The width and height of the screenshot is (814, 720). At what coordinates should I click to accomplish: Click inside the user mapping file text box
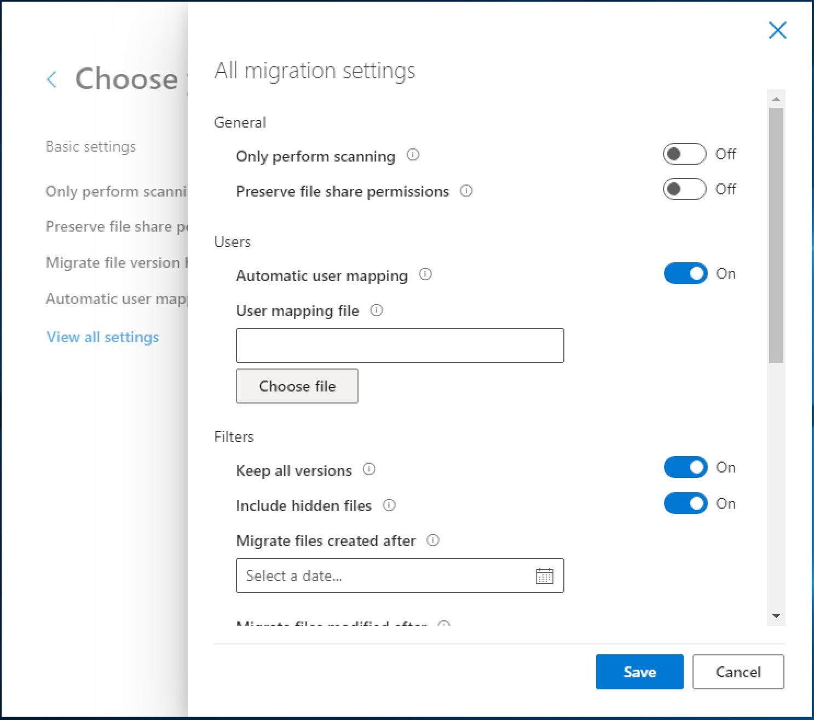pyautogui.click(x=400, y=345)
